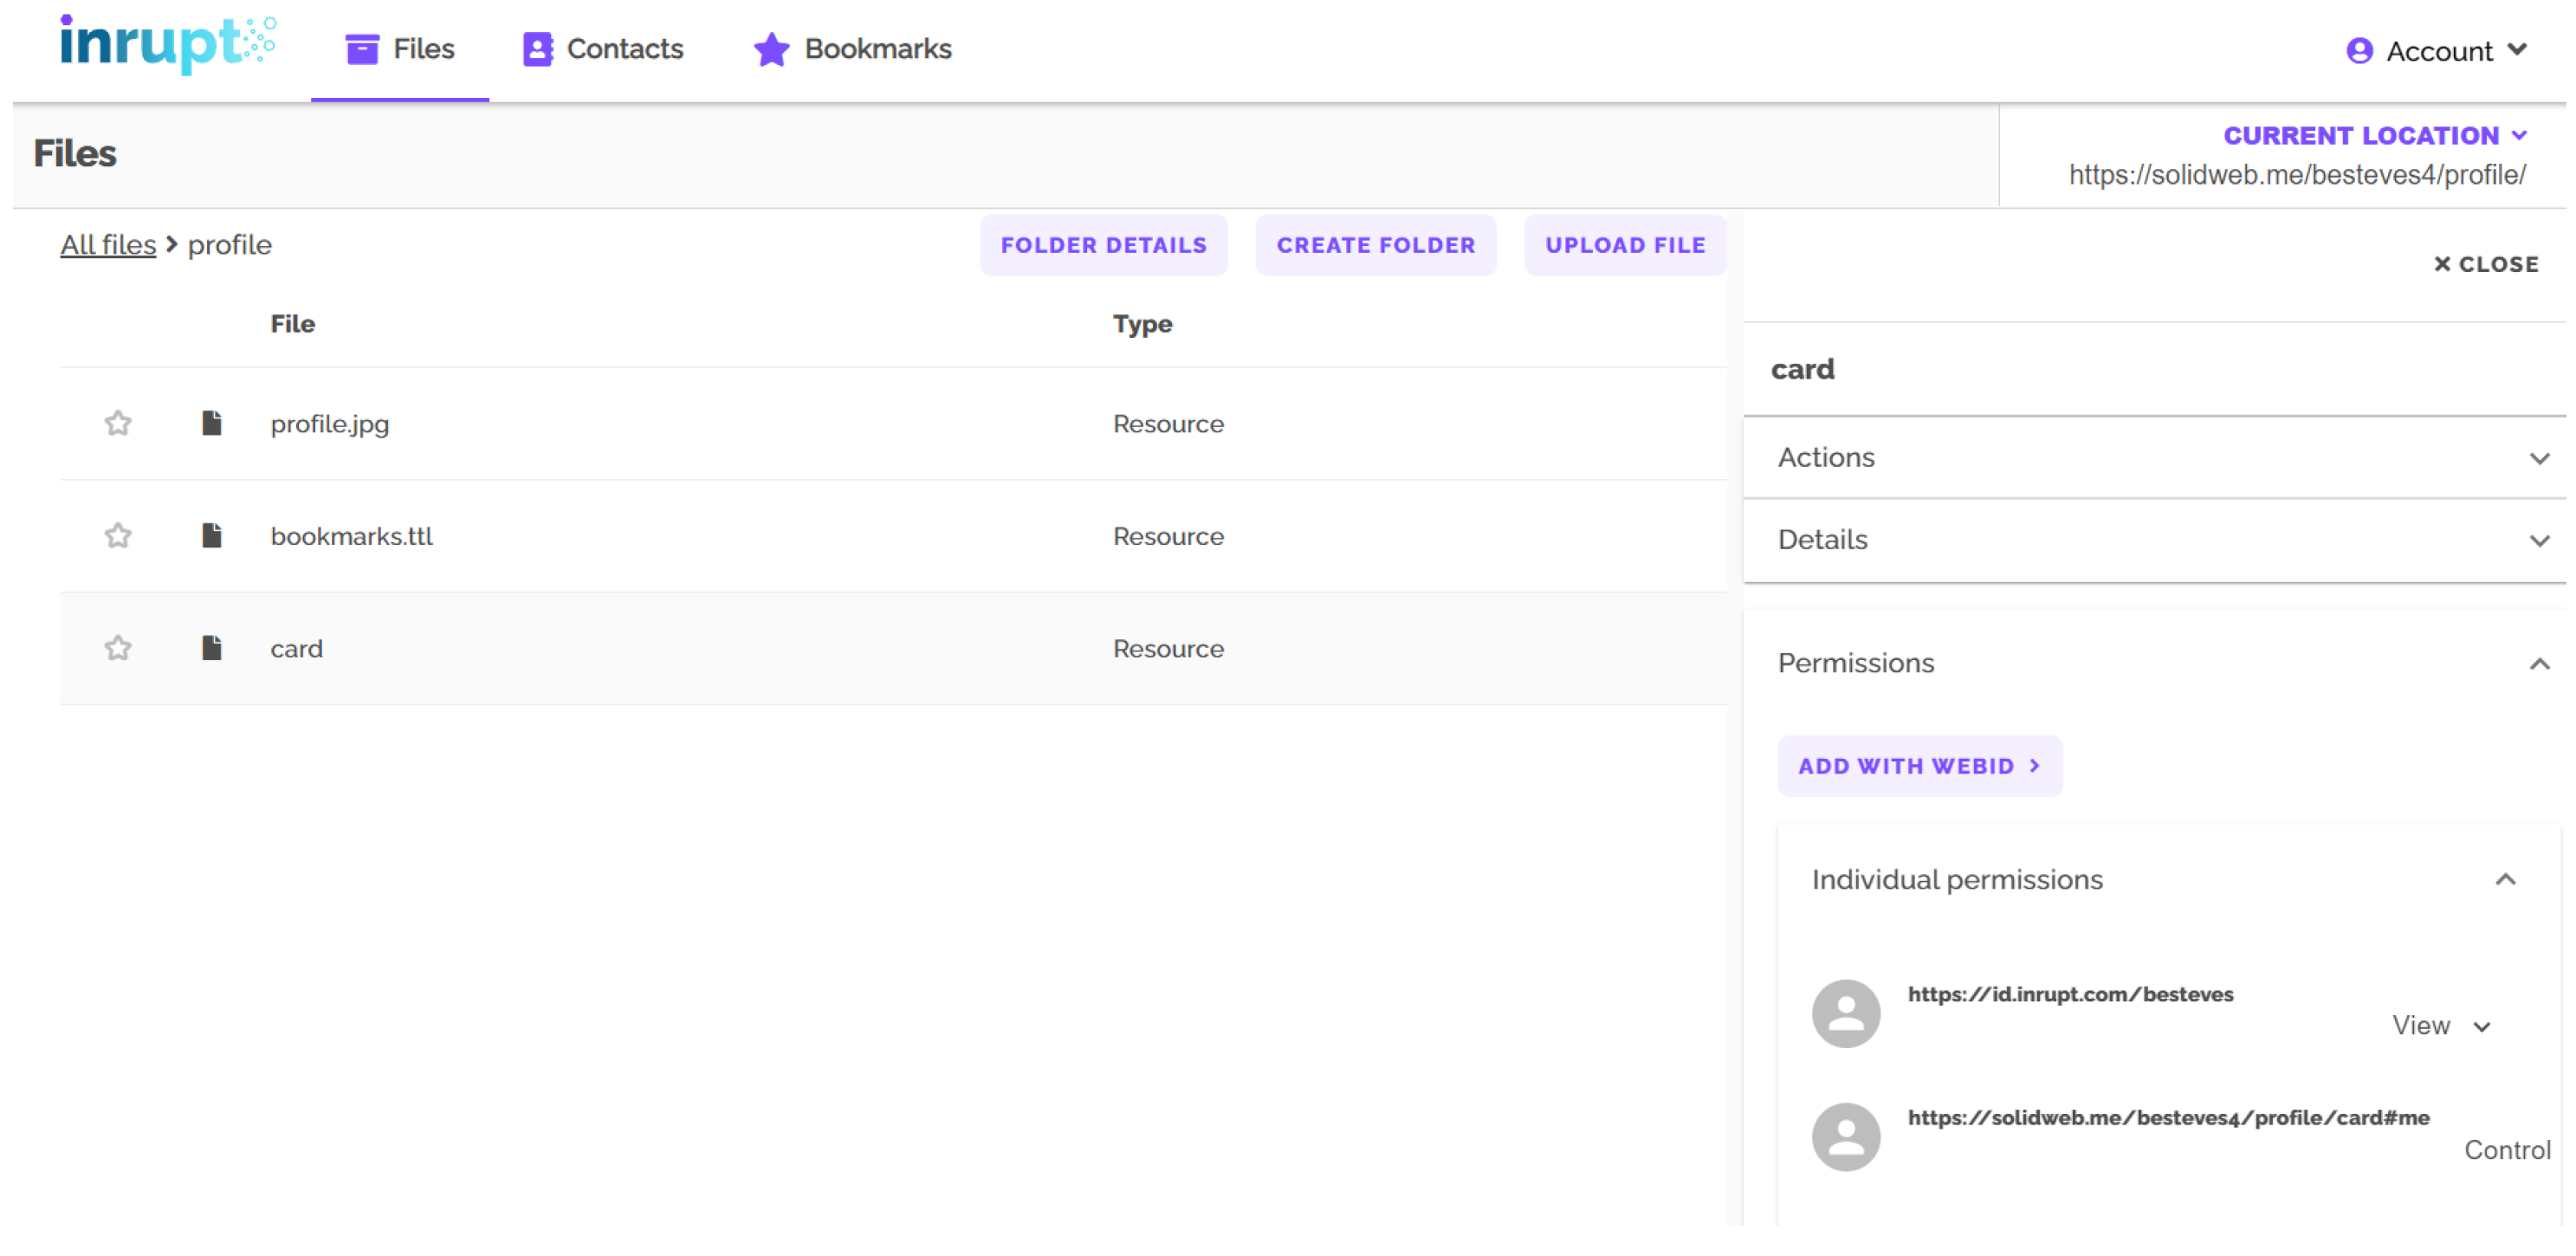Close the card details panel
The width and height of the screenshot is (2576, 1256).
pos(2485,264)
